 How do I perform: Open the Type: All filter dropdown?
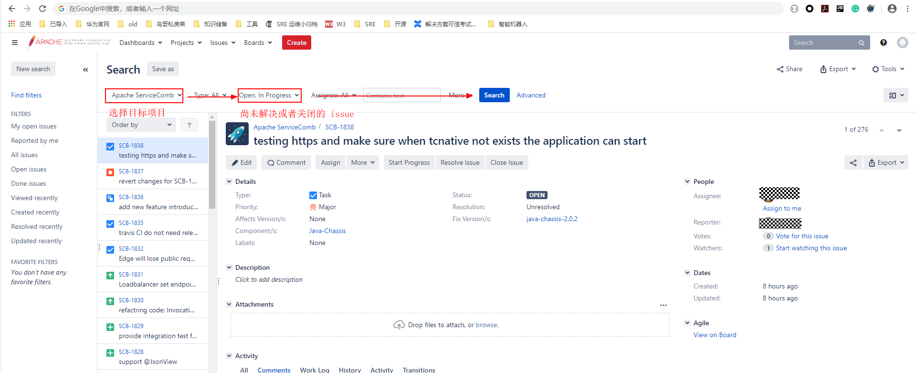[211, 95]
